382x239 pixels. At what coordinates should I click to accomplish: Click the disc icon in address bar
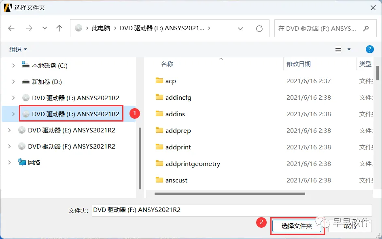[79, 28]
